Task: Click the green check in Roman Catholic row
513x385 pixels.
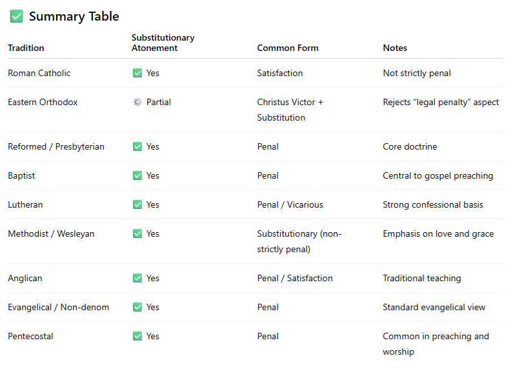Action: point(137,73)
